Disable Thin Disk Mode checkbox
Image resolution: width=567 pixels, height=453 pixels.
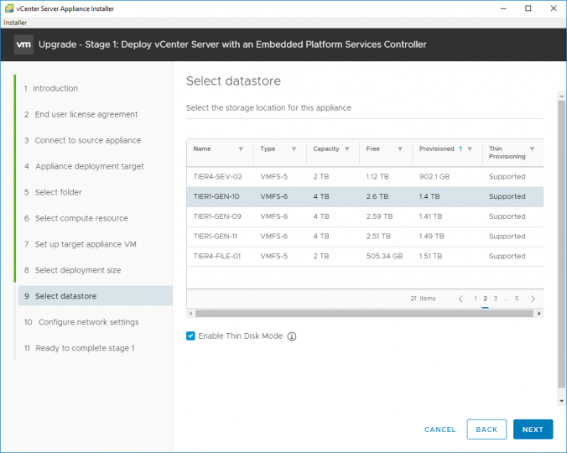[190, 336]
